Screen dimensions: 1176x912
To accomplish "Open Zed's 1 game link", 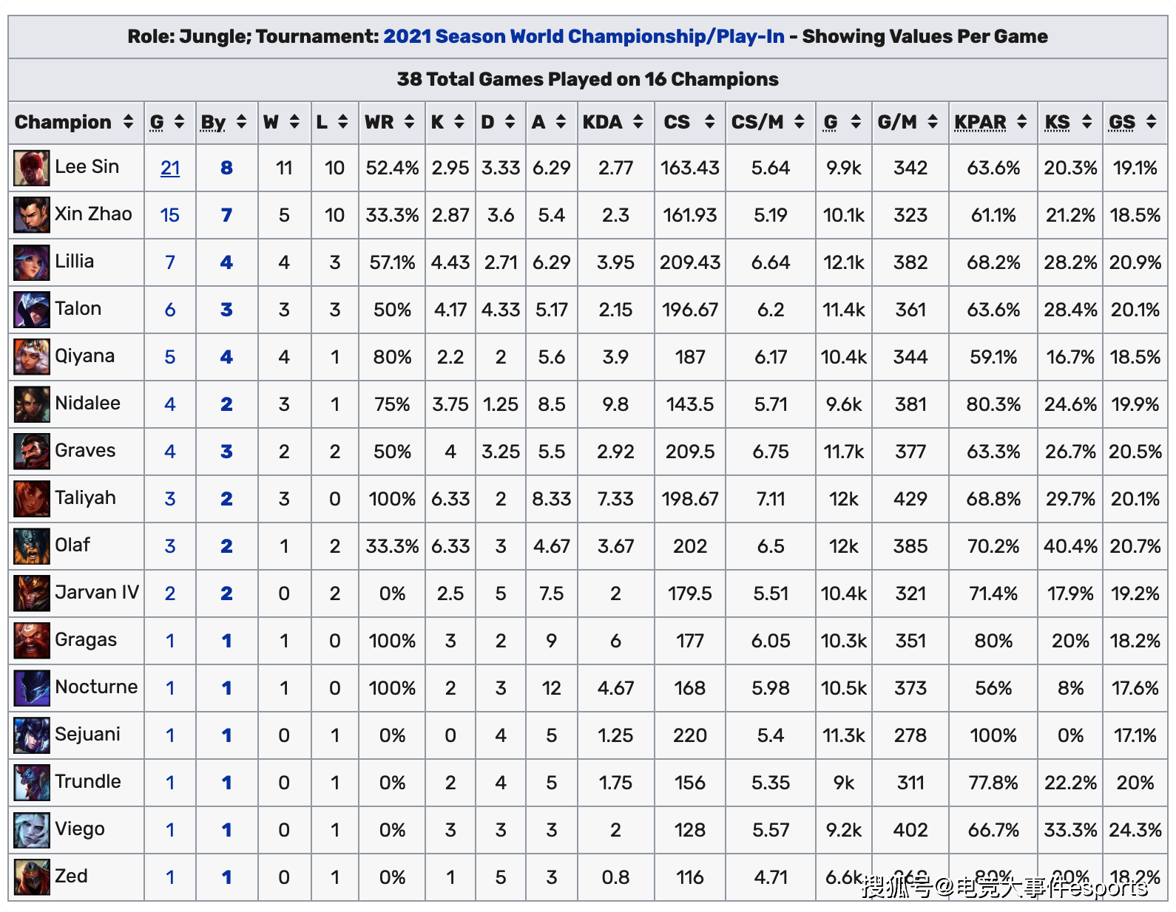I will point(170,878).
